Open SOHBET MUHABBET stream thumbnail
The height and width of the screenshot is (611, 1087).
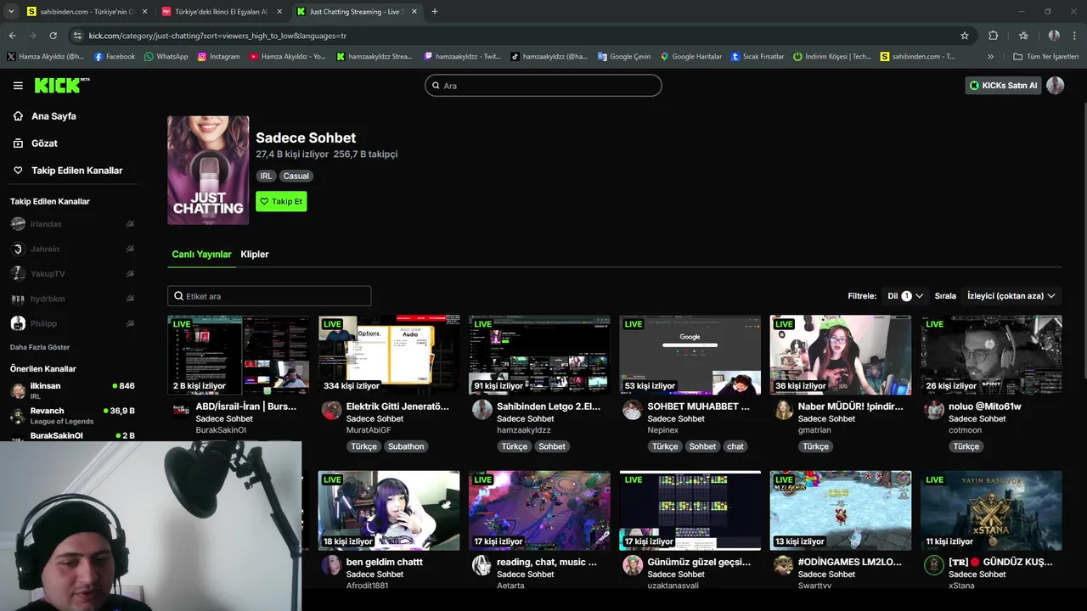point(690,355)
